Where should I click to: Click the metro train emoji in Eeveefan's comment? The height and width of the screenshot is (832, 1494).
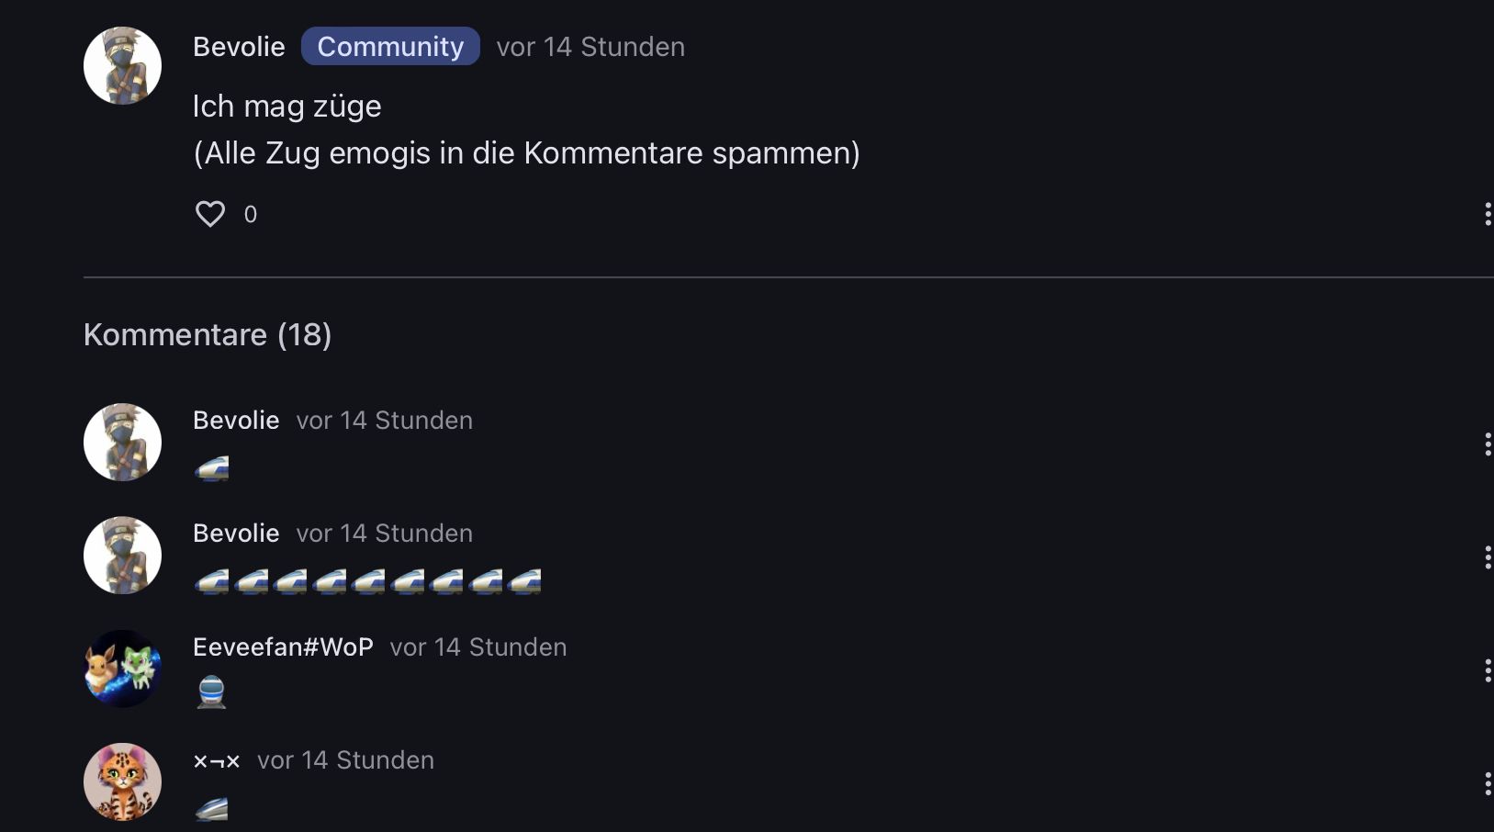(211, 691)
